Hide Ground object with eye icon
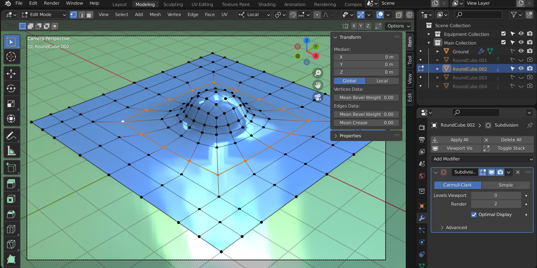Image resolution: width=537 pixels, height=268 pixels. pos(521,51)
